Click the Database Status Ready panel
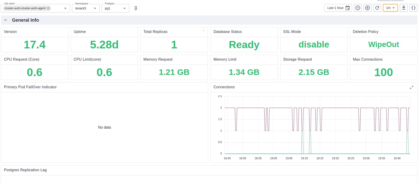Screen dimensions: 419x183 pyautogui.click(x=244, y=45)
